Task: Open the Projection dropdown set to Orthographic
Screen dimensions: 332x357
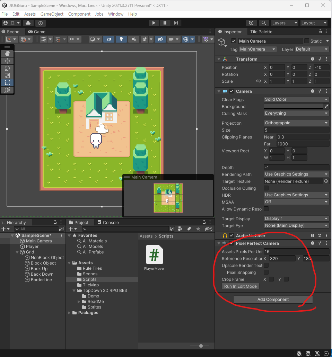Action: click(296, 123)
